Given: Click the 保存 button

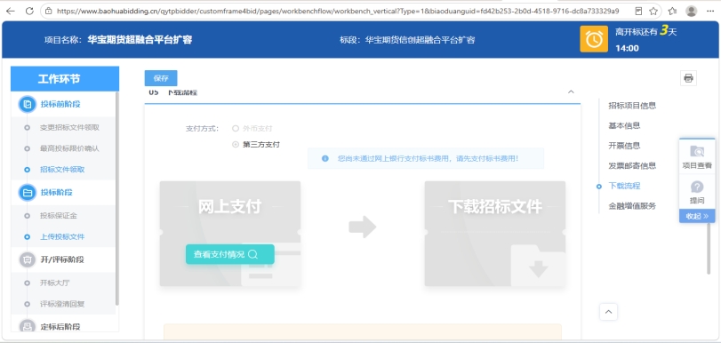Looking at the screenshot, I should 161,78.
